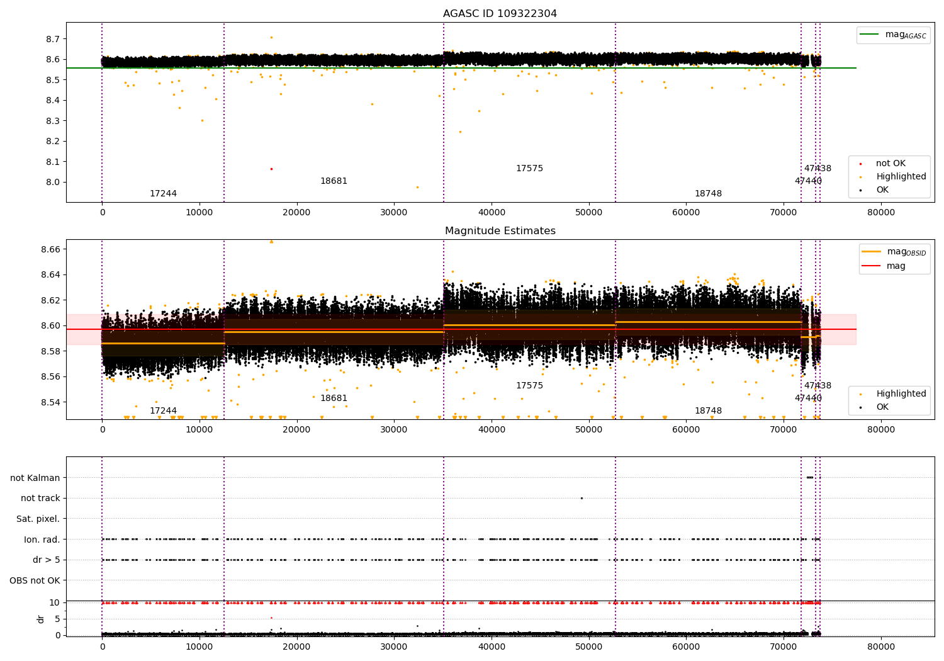Click the rotated "dr" axis label
Screen dimensions: 944x661
(x=41, y=619)
